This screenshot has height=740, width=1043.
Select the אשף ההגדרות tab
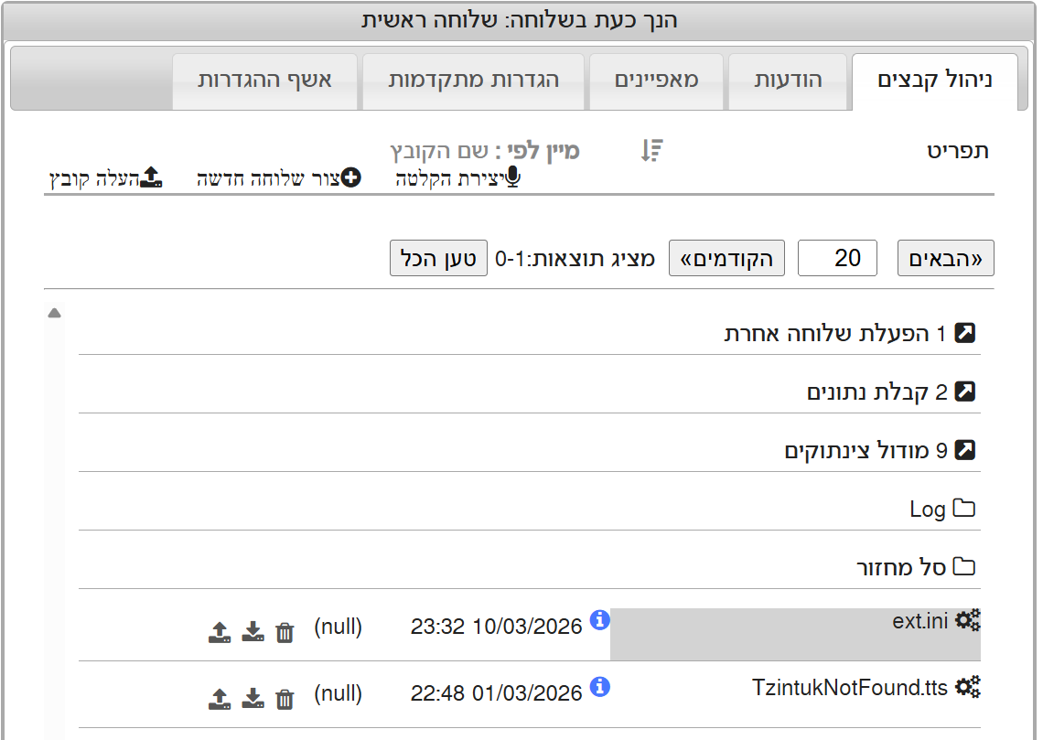(264, 80)
